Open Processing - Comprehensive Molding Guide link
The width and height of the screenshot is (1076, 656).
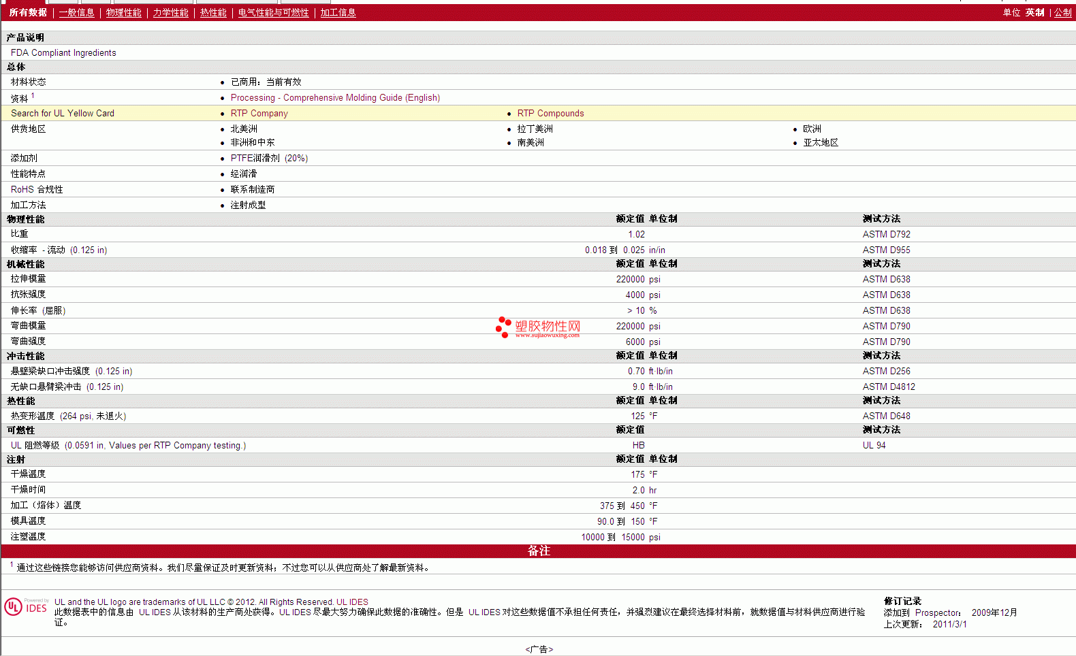(335, 98)
